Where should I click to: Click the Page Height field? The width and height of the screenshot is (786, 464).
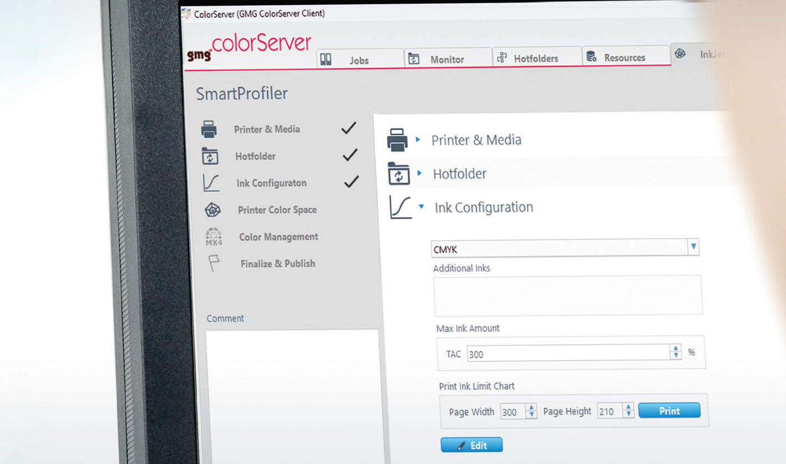click(610, 411)
